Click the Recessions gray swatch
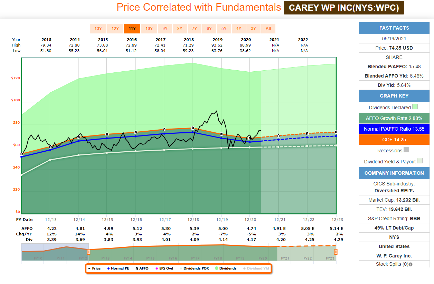Screen dimensions: 434x284 click(406, 150)
